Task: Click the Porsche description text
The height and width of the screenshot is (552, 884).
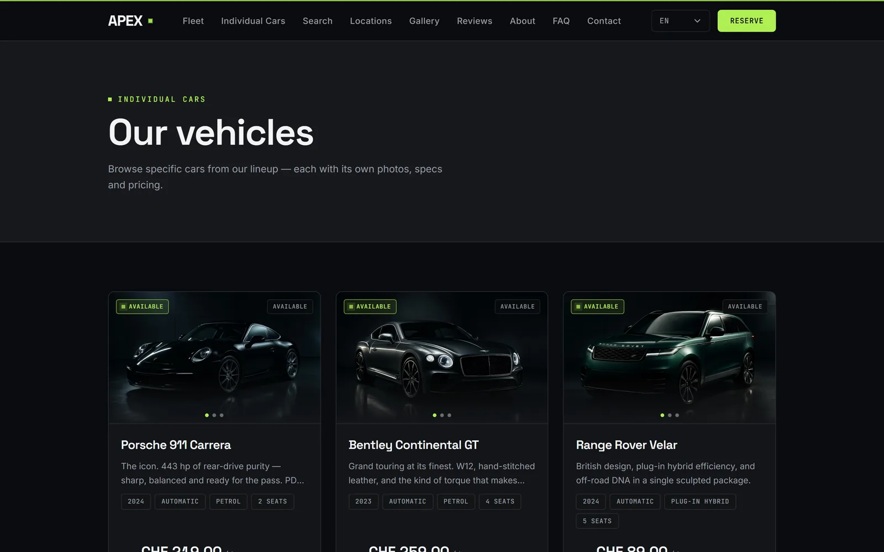Action: click(213, 473)
